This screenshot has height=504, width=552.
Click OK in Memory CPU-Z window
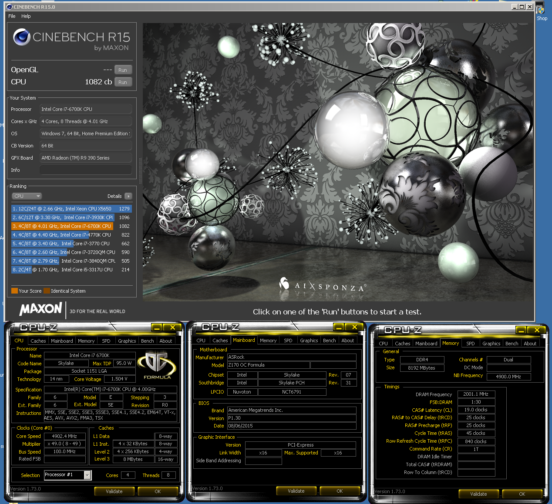tap(522, 494)
